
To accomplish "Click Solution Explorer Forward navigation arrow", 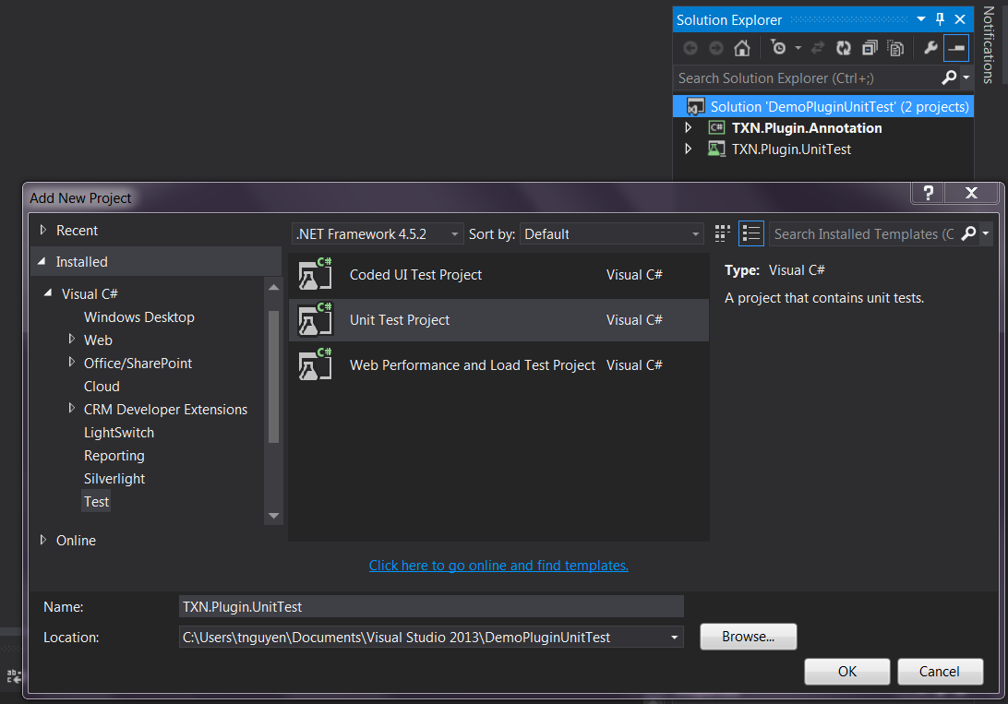I will (716, 48).
